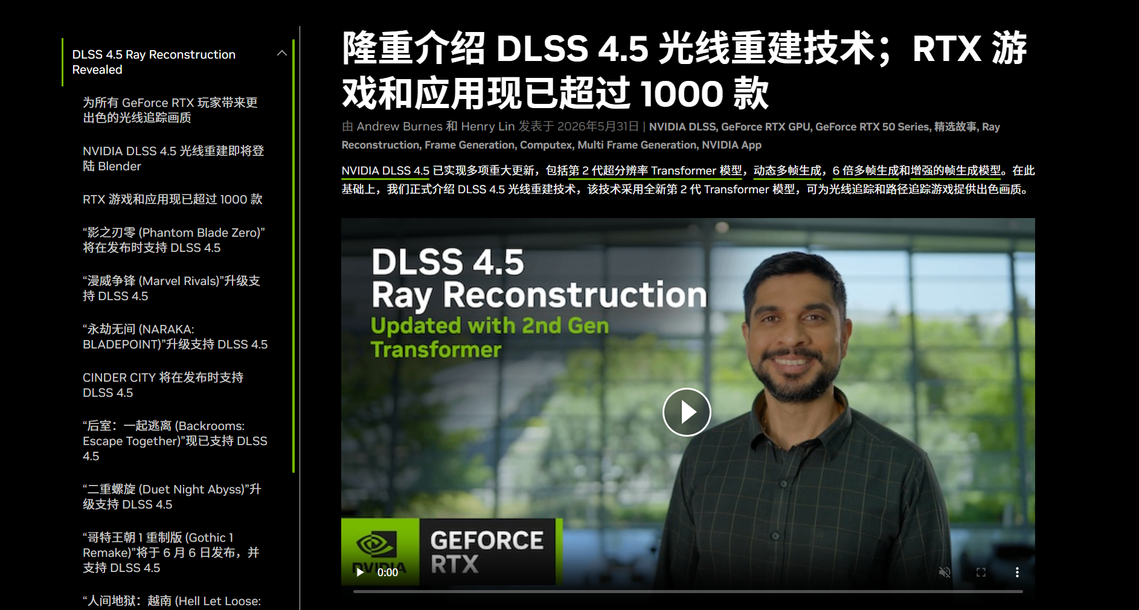Open RTX 游戏和应用现已超过 1000 款 sidebar link
The image size is (1139, 610).
[x=173, y=199]
